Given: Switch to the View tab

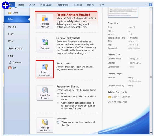Looking at the screenshot, I should pyautogui.click(x=102, y=5).
